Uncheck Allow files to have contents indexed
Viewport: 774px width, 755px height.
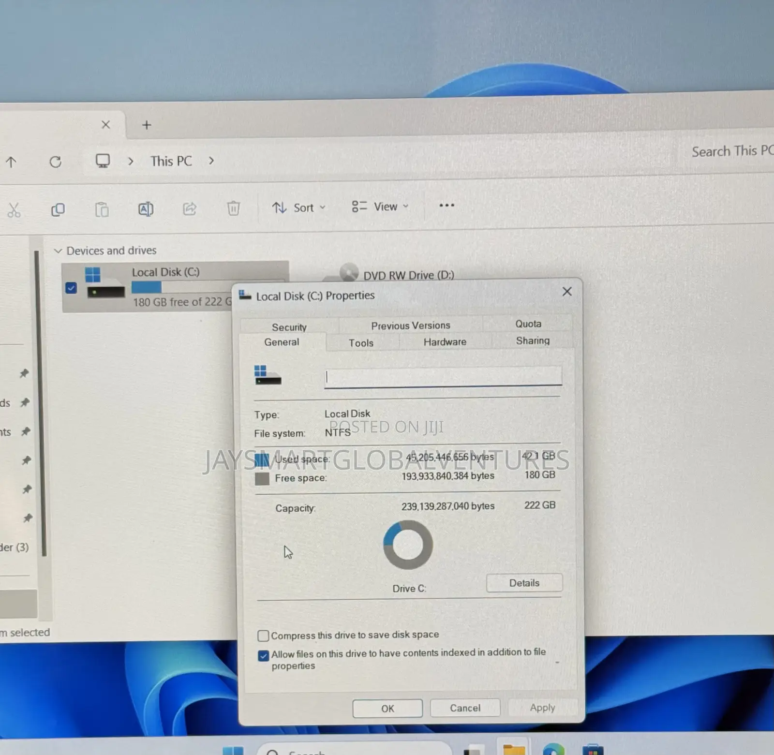point(263,655)
